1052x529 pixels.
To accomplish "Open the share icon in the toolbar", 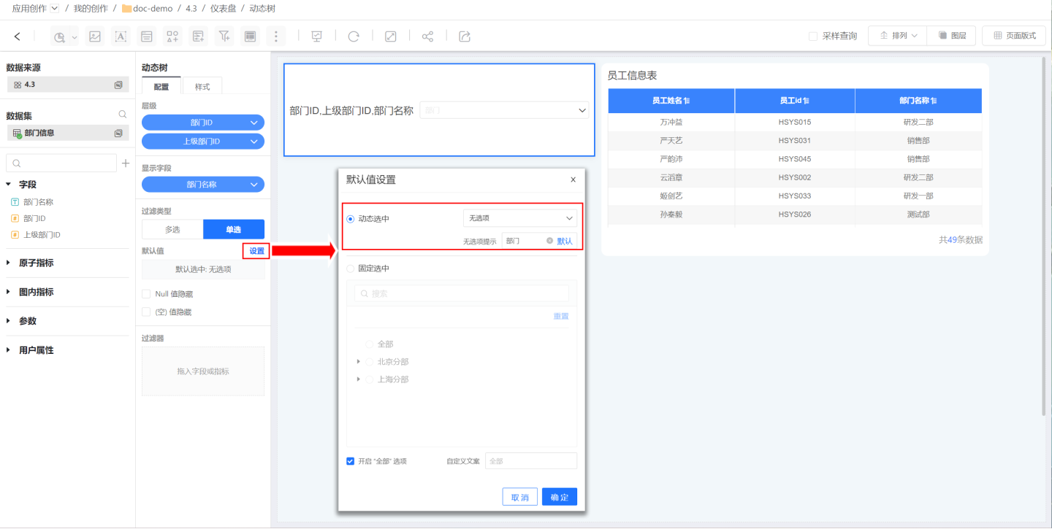I will coord(427,36).
